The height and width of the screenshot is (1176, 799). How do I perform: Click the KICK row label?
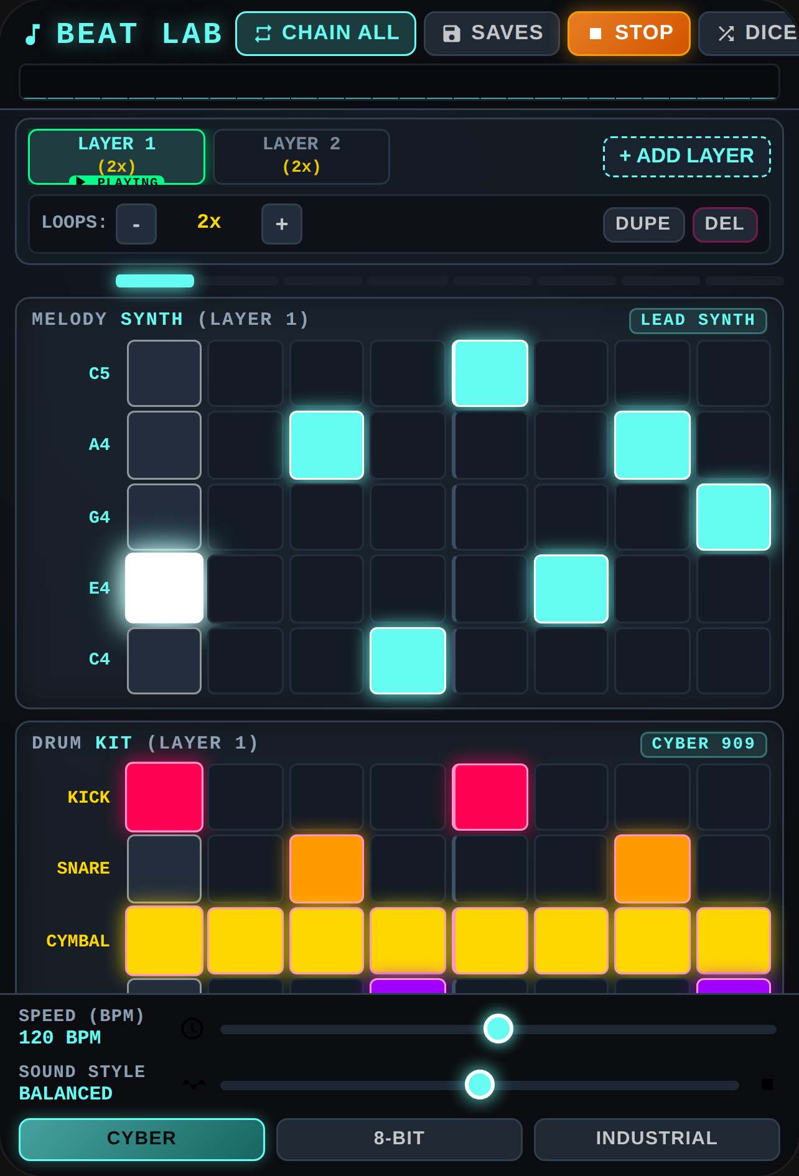pyautogui.click(x=89, y=798)
